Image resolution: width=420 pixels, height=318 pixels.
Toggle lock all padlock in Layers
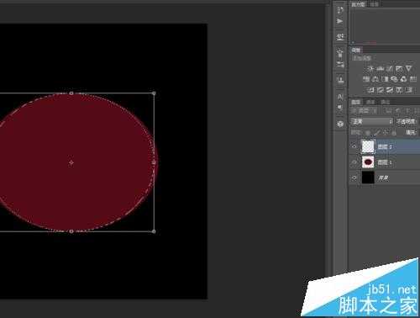pos(394,132)
